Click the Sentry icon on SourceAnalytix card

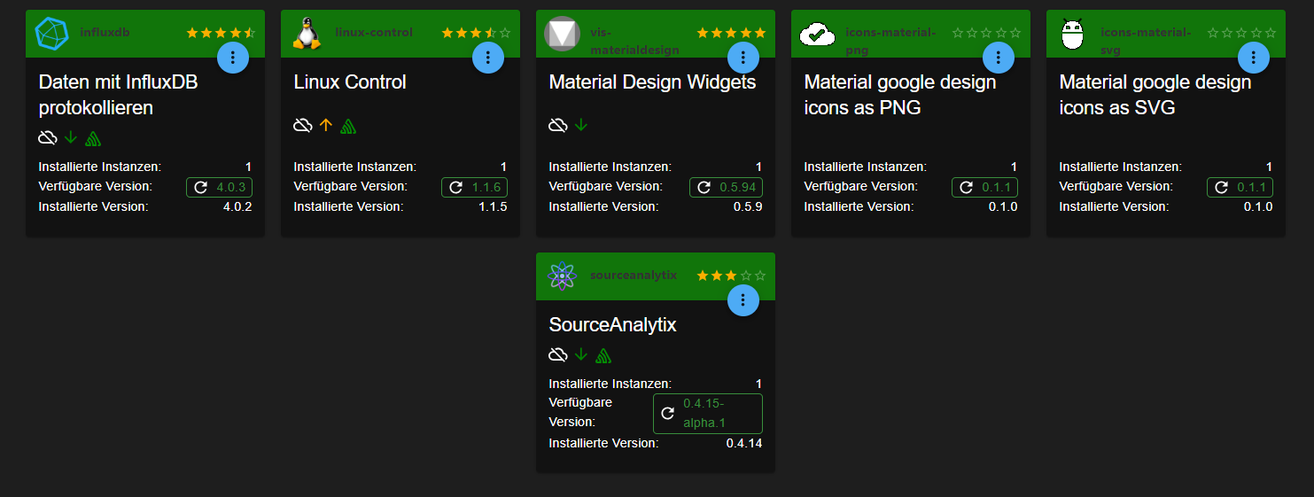(603, 355)
